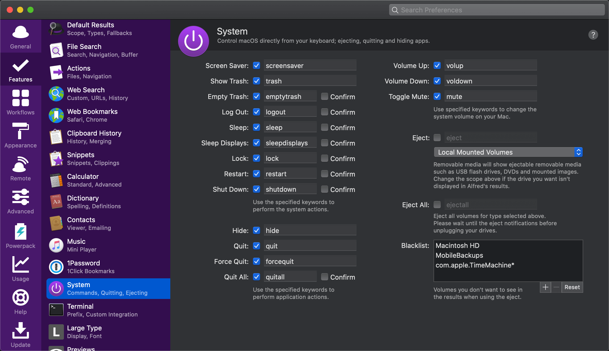Toggle the Lock keyword checkbox
Image resolution: width=609 pixels, height=351 pixels.
coord(257,158)
